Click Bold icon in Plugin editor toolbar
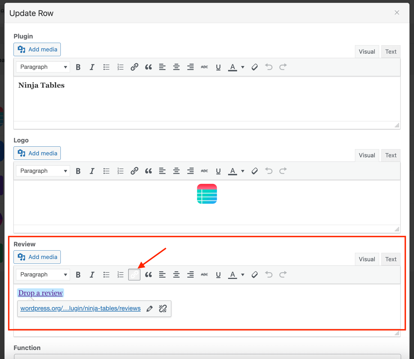Screen dimensions: 414x359 tap(78, 67)
